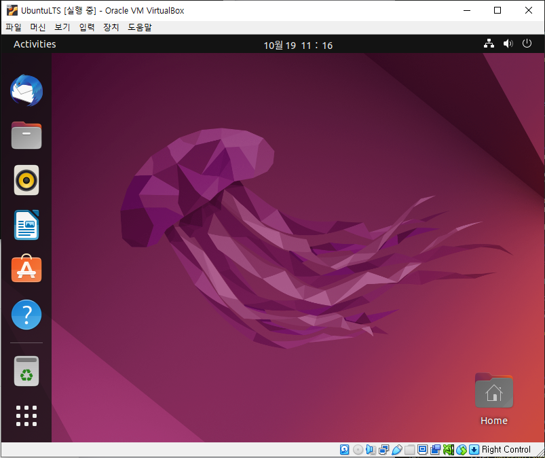Open the 장치 menu

pos(111,27)
